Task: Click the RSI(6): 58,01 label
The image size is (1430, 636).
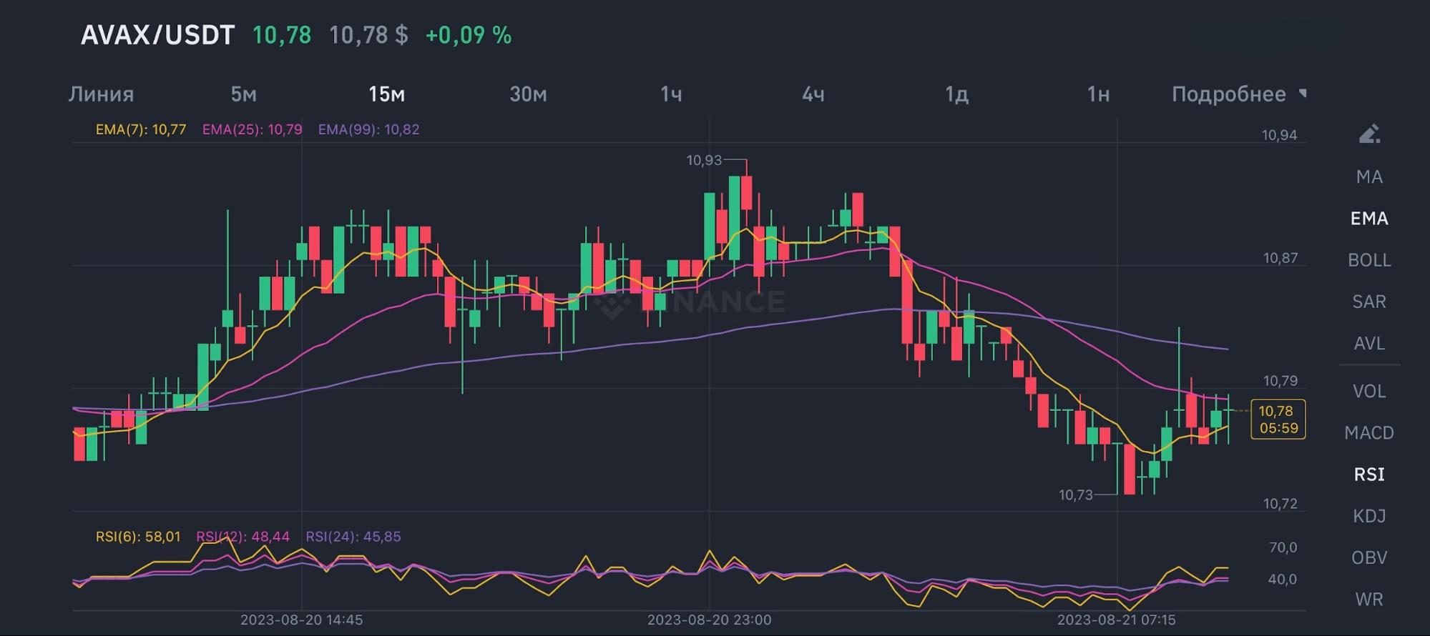Action: coord(138,537)
